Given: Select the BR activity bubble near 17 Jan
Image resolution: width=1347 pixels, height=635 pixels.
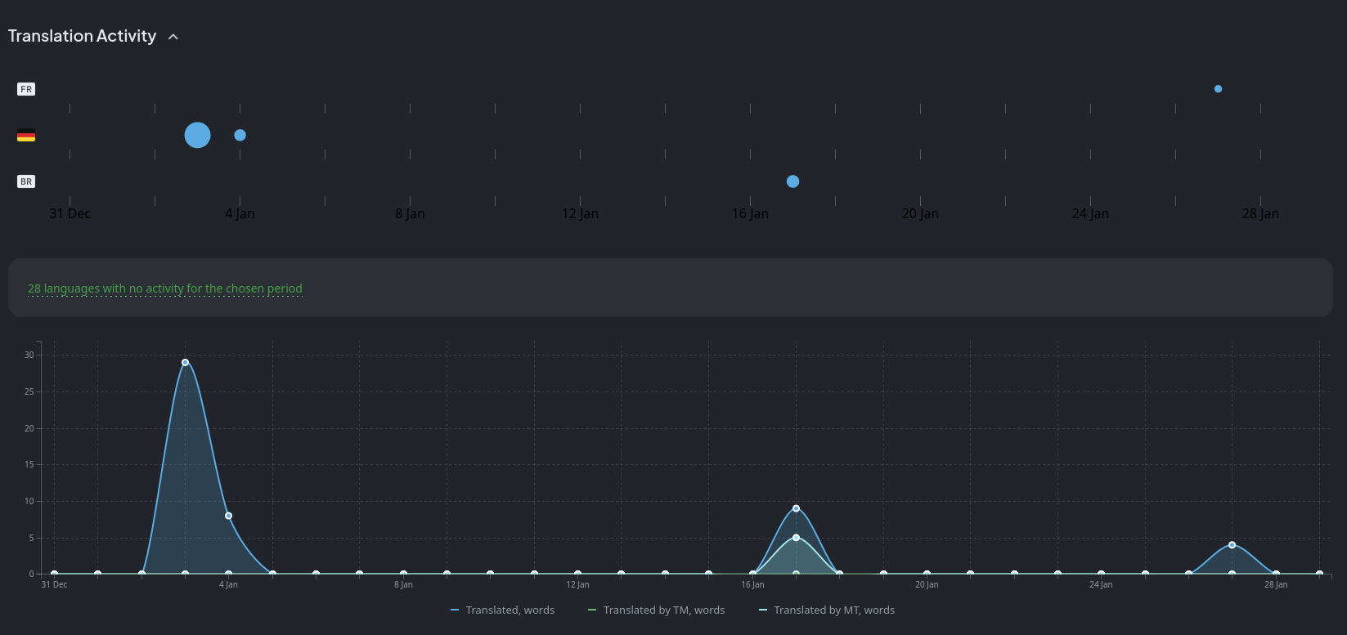Looking at the screenshot, I should 792,181.
